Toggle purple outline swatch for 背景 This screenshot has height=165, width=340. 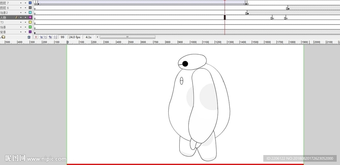pos(30,32)
